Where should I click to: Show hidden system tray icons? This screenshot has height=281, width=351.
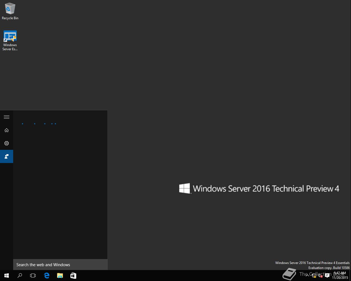pos(307,276)
